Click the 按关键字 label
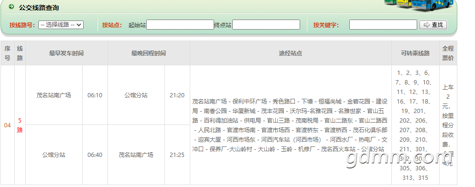Image resolution: width=475 pixels, height=187 pixels. pos(326,25)
